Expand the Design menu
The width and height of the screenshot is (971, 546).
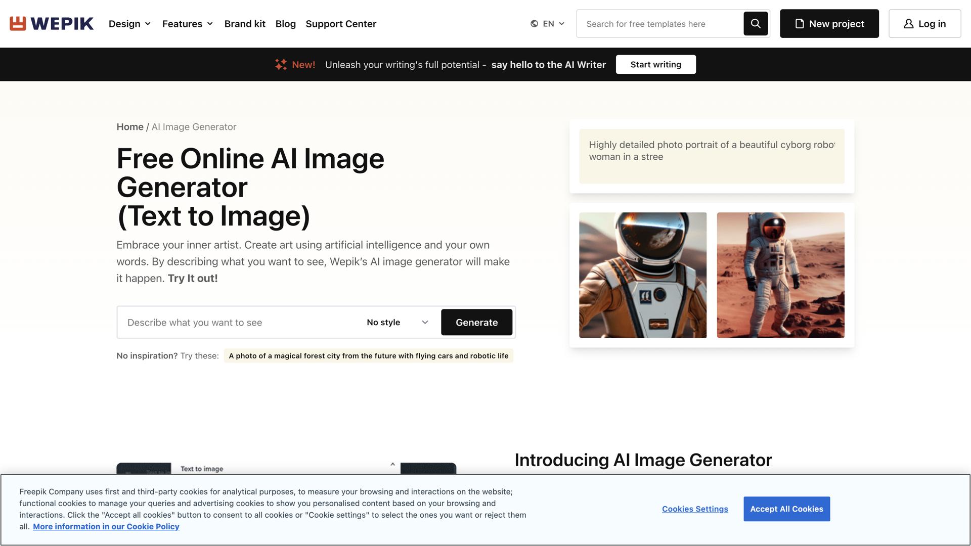coord(129,24)
